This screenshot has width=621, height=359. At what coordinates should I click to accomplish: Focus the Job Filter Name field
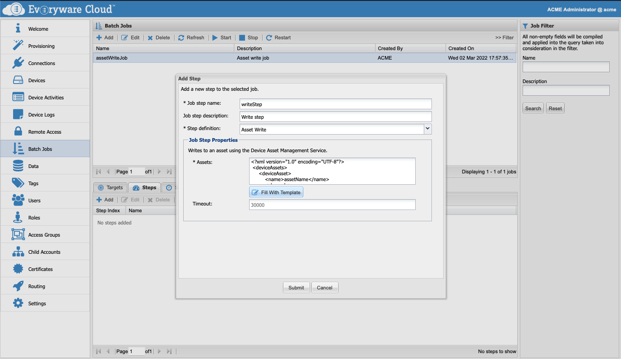click(x=566, y=67)
